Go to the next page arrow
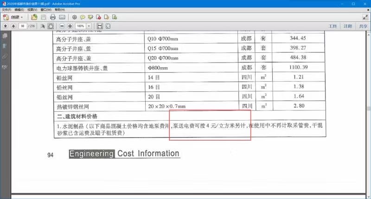 13,26
